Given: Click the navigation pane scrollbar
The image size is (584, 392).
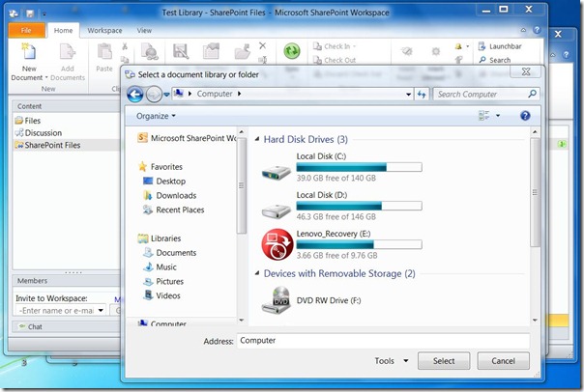Looking at the screenshot, I should click(242, 185).
